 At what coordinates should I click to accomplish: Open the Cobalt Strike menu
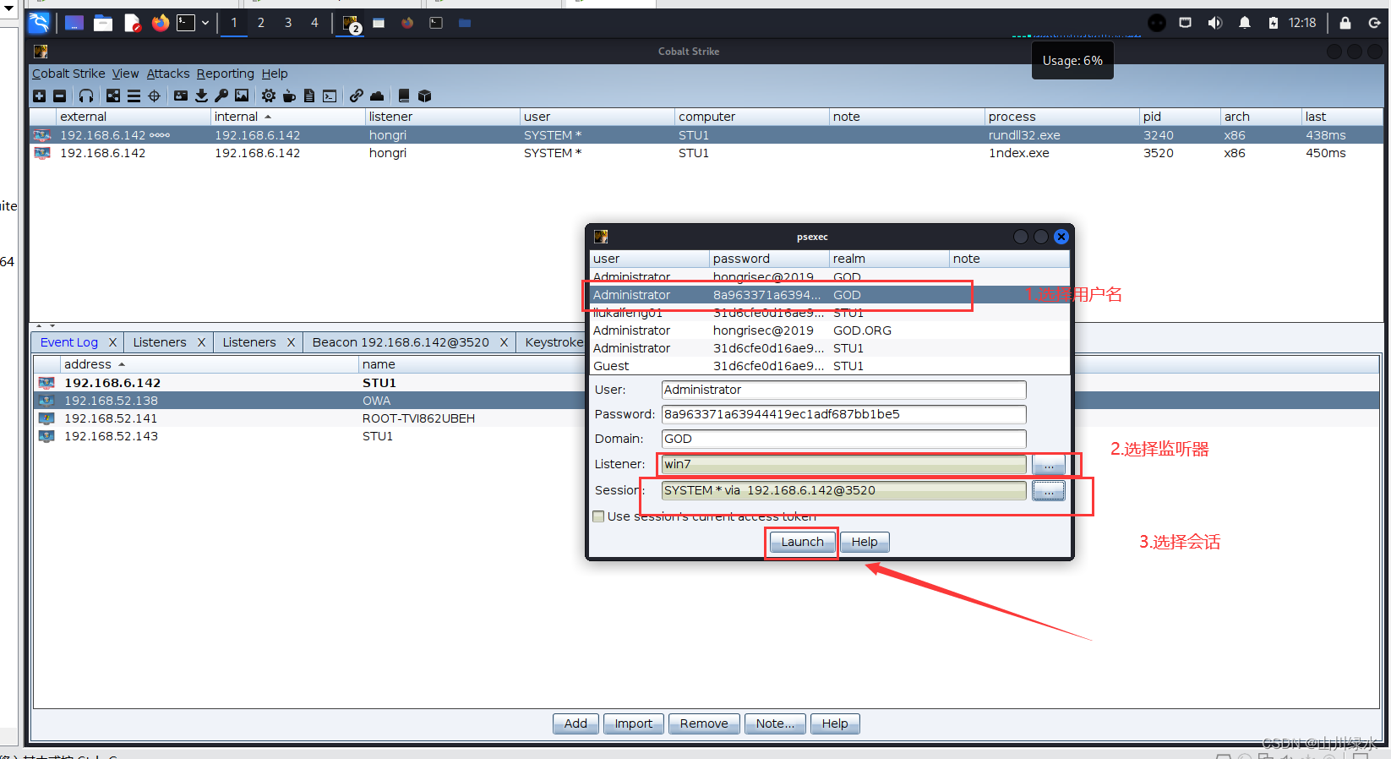coord(68,74)
